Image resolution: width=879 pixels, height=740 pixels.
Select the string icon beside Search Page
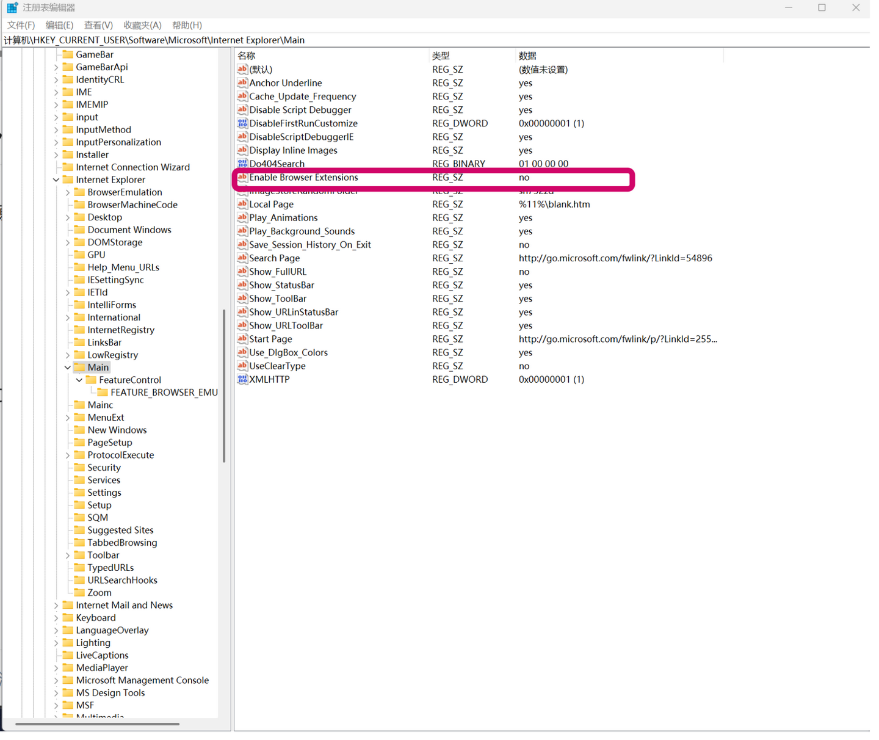pyautogui.click(x=242, y=258)
